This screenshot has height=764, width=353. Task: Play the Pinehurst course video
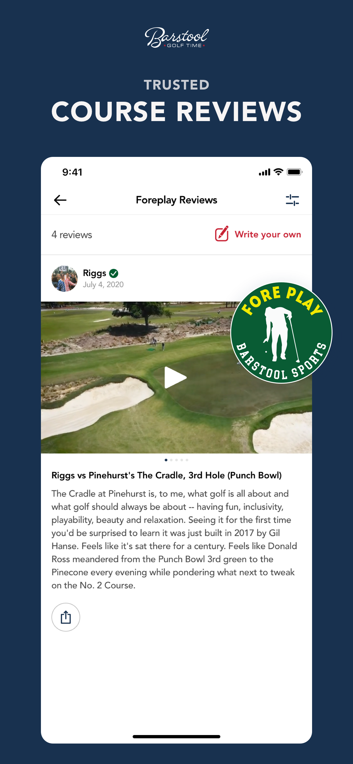pos(176,377)
